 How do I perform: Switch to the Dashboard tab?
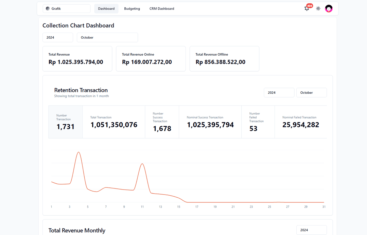coord(106,8)
